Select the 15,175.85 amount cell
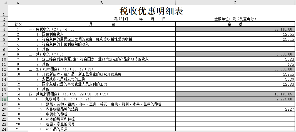The width and height of the screenshot is (296, 132). click(235, 94)
